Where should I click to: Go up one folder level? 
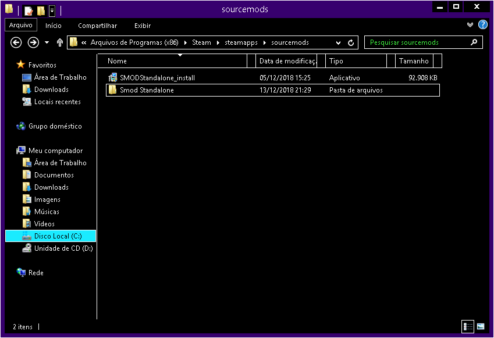[59, 42]
